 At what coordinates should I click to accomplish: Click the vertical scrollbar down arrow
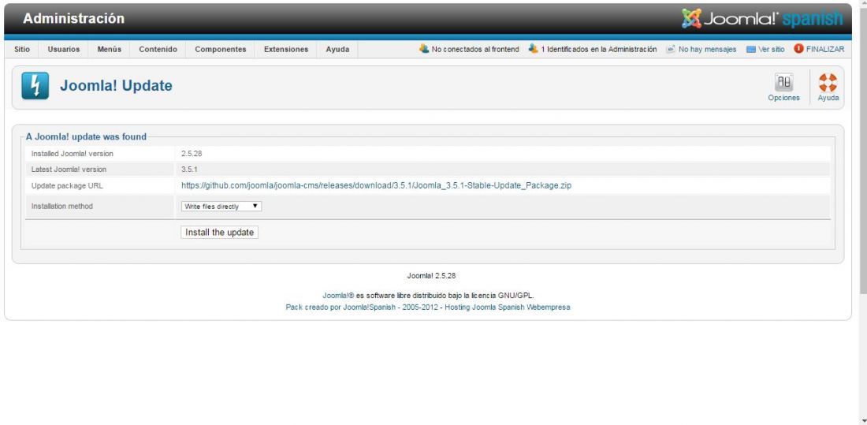862,420
